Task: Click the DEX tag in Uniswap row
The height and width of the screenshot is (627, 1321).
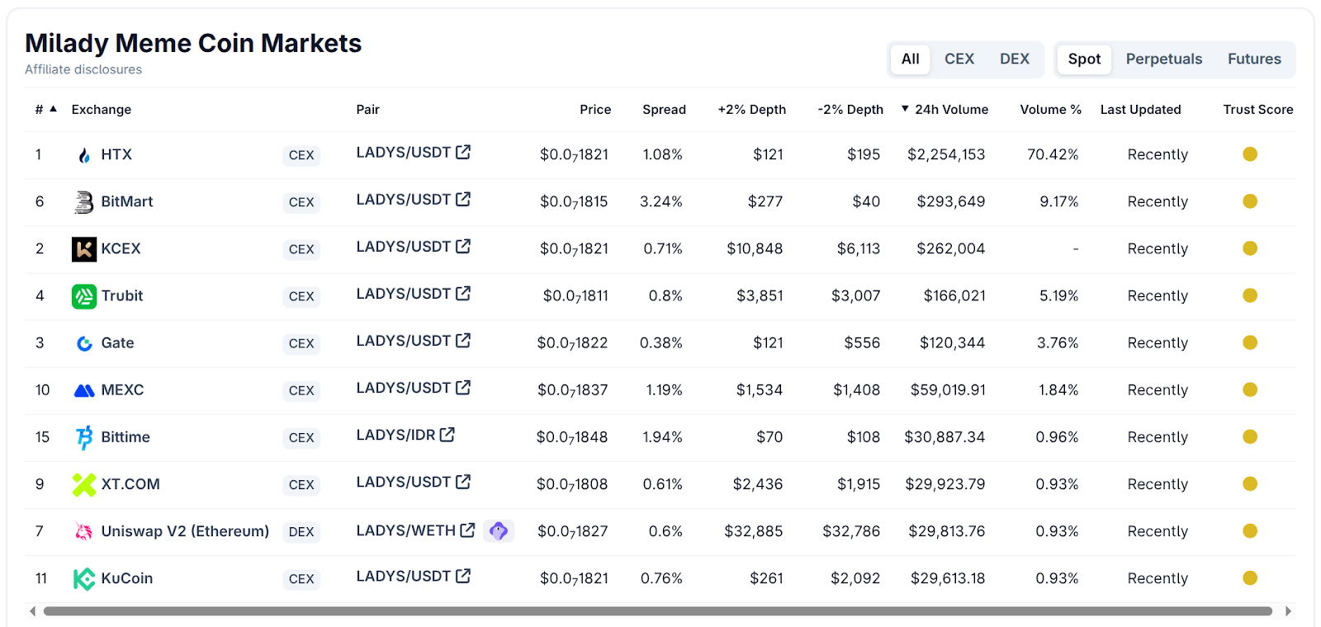Action: click(x=301, y=532)
